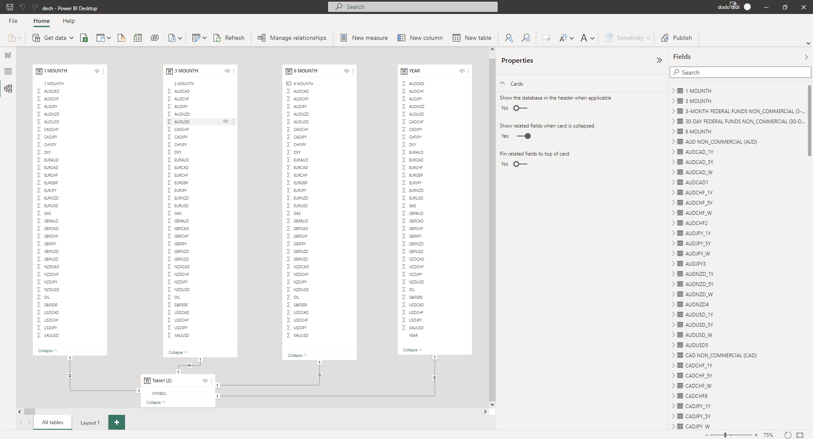Select Model view icon in sidebar
The image size is (813, 439).
tap(8, 89)
